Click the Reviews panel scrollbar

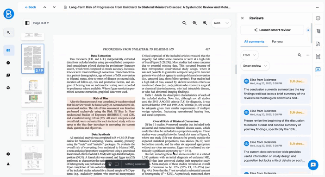click(311, 33)
